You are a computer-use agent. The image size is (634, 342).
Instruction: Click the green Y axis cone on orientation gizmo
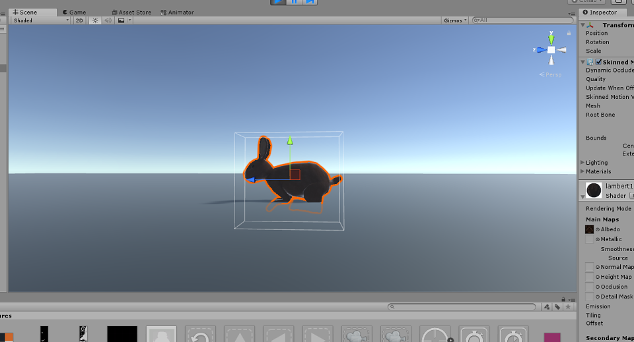551,40
